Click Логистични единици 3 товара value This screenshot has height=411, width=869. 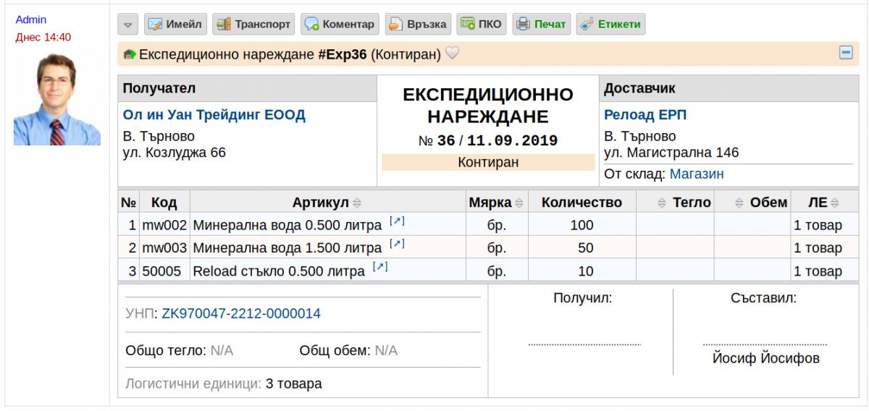click(294, 384)
